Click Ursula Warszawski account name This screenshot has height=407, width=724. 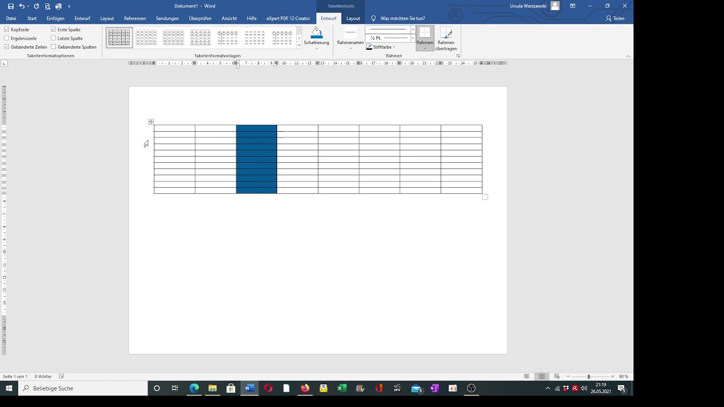point(528,6)
